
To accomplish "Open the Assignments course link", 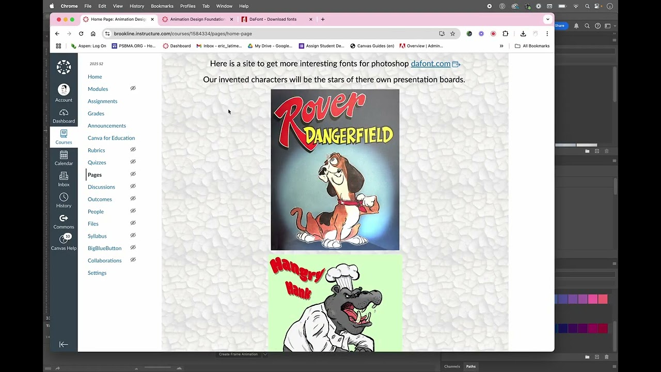I will [x=102, y=101].
